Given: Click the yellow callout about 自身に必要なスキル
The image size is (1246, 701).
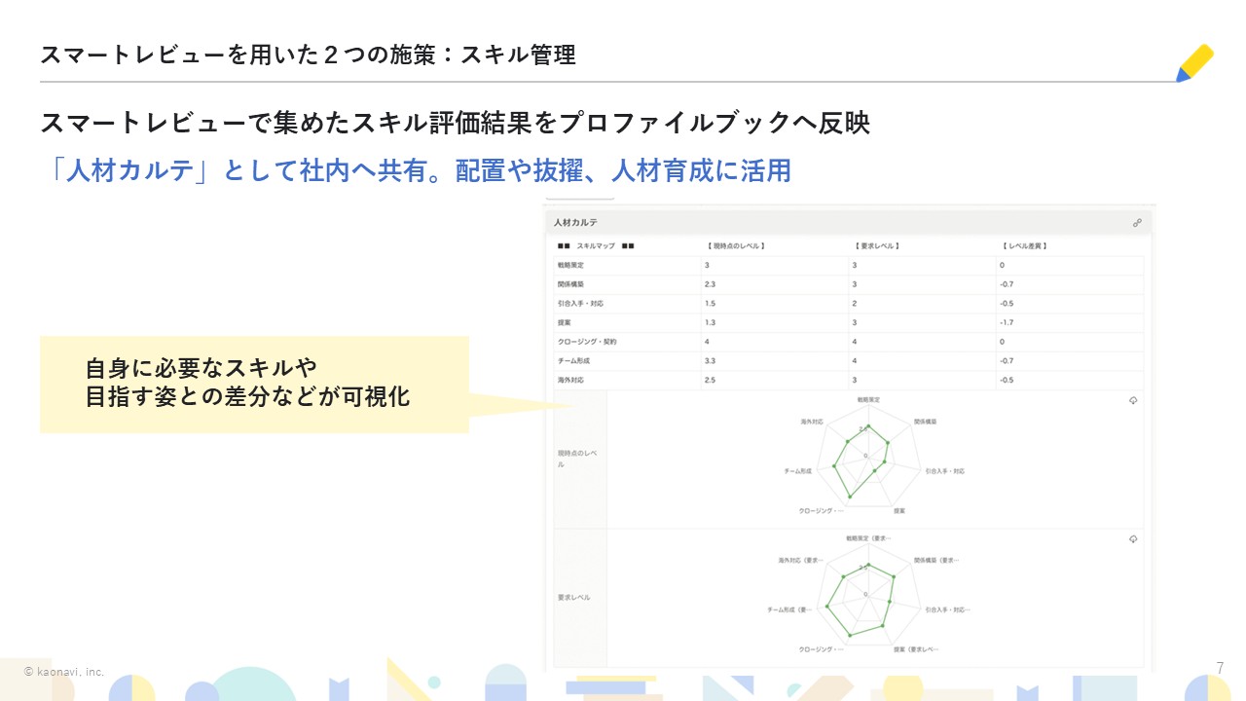Looking at the screenshot, I should (254, 384).
